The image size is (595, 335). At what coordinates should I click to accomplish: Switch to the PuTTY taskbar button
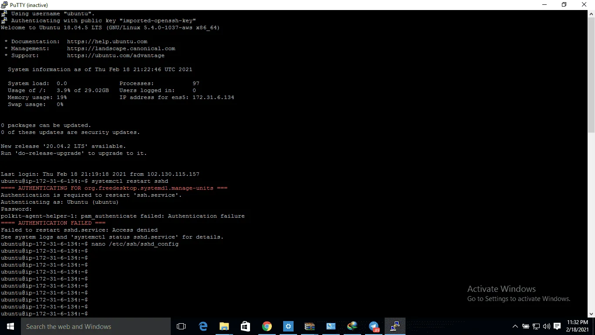[x=395, y=326]
